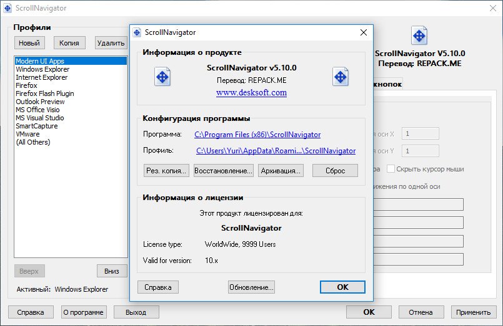Select the MS Office Visio profile
Screen dimensions: 503x326
click(x=71, y=110)
